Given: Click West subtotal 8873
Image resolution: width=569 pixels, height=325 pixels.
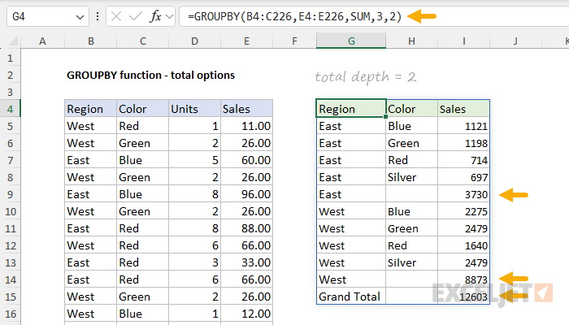Looking at the screenshot, I should [464, 279].
